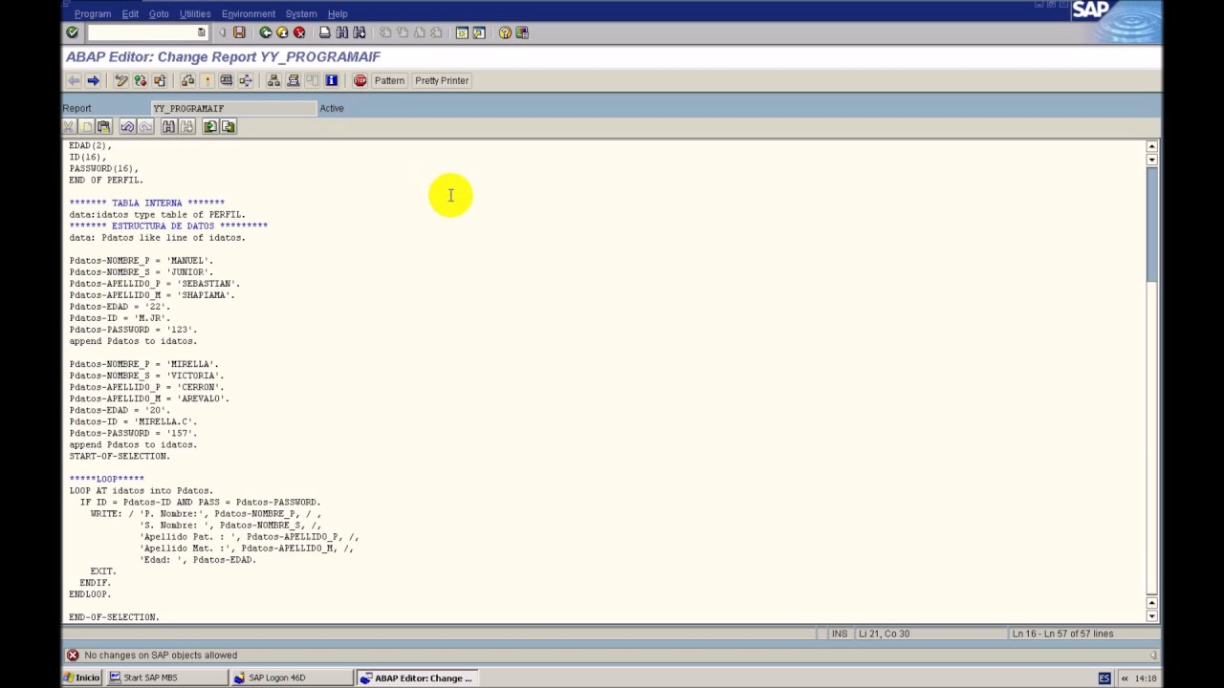Viewport: 1224px width, 688px height.
Task: Click the YY_PROGRAMAIF report name field
Action: point(232,108)
